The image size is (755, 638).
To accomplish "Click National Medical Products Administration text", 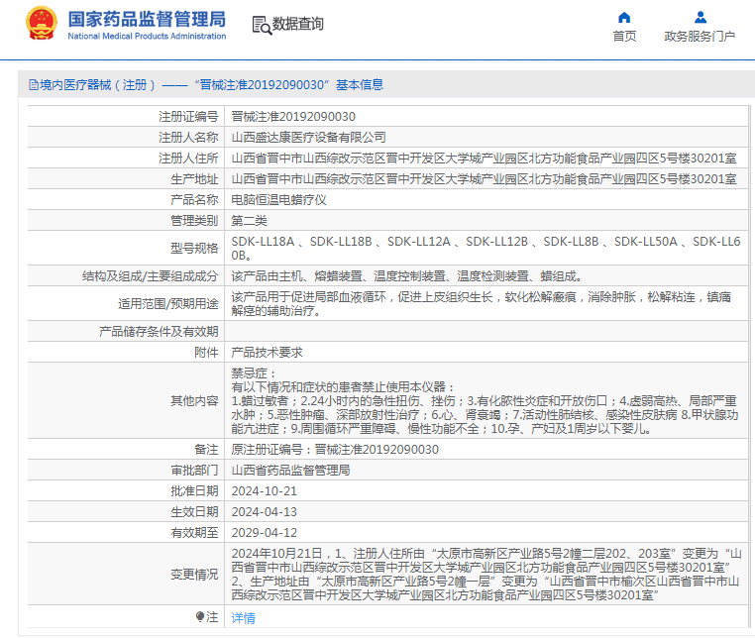I will coord(147,36).
